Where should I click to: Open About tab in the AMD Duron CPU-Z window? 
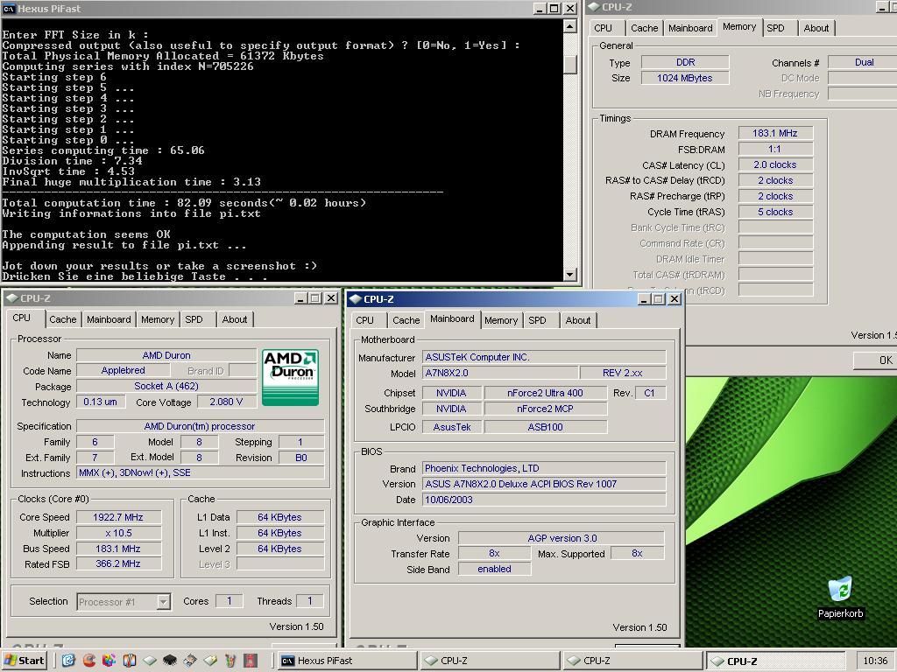[235, 319]
